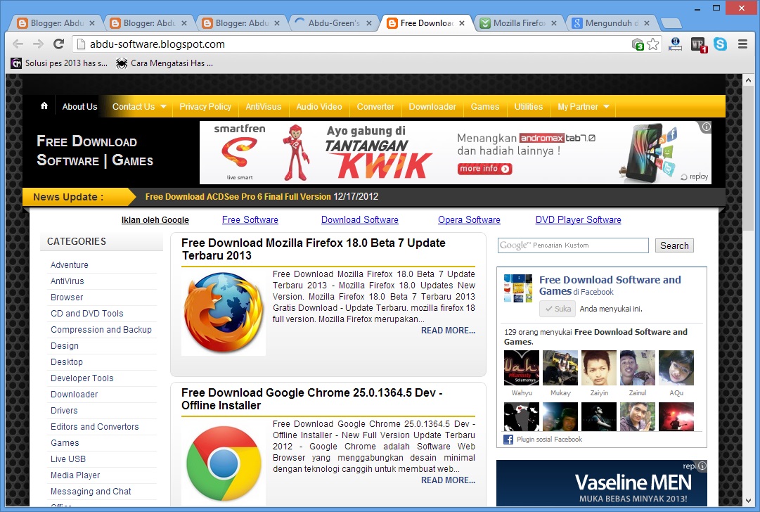Open bookmark 'Solusi pes 2013 has s...'
The height and width of the screenshot is (512, 760).
pos(59,63)
